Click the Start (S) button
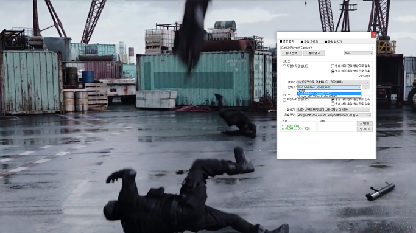The width and height of the screenshot is (416, 233). point(364,123)
